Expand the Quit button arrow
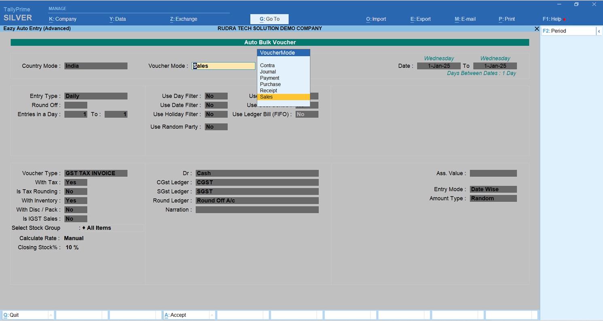Image resolution: width=603 pixels, height=321 pixels. 51,315
